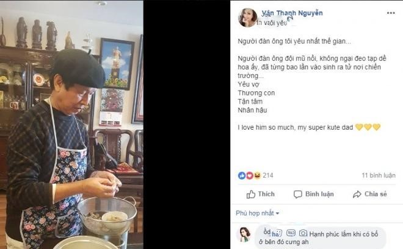Screen dimensions: 403x249
Task: Click the GIF icon in comment bubble
Action: 291,233
